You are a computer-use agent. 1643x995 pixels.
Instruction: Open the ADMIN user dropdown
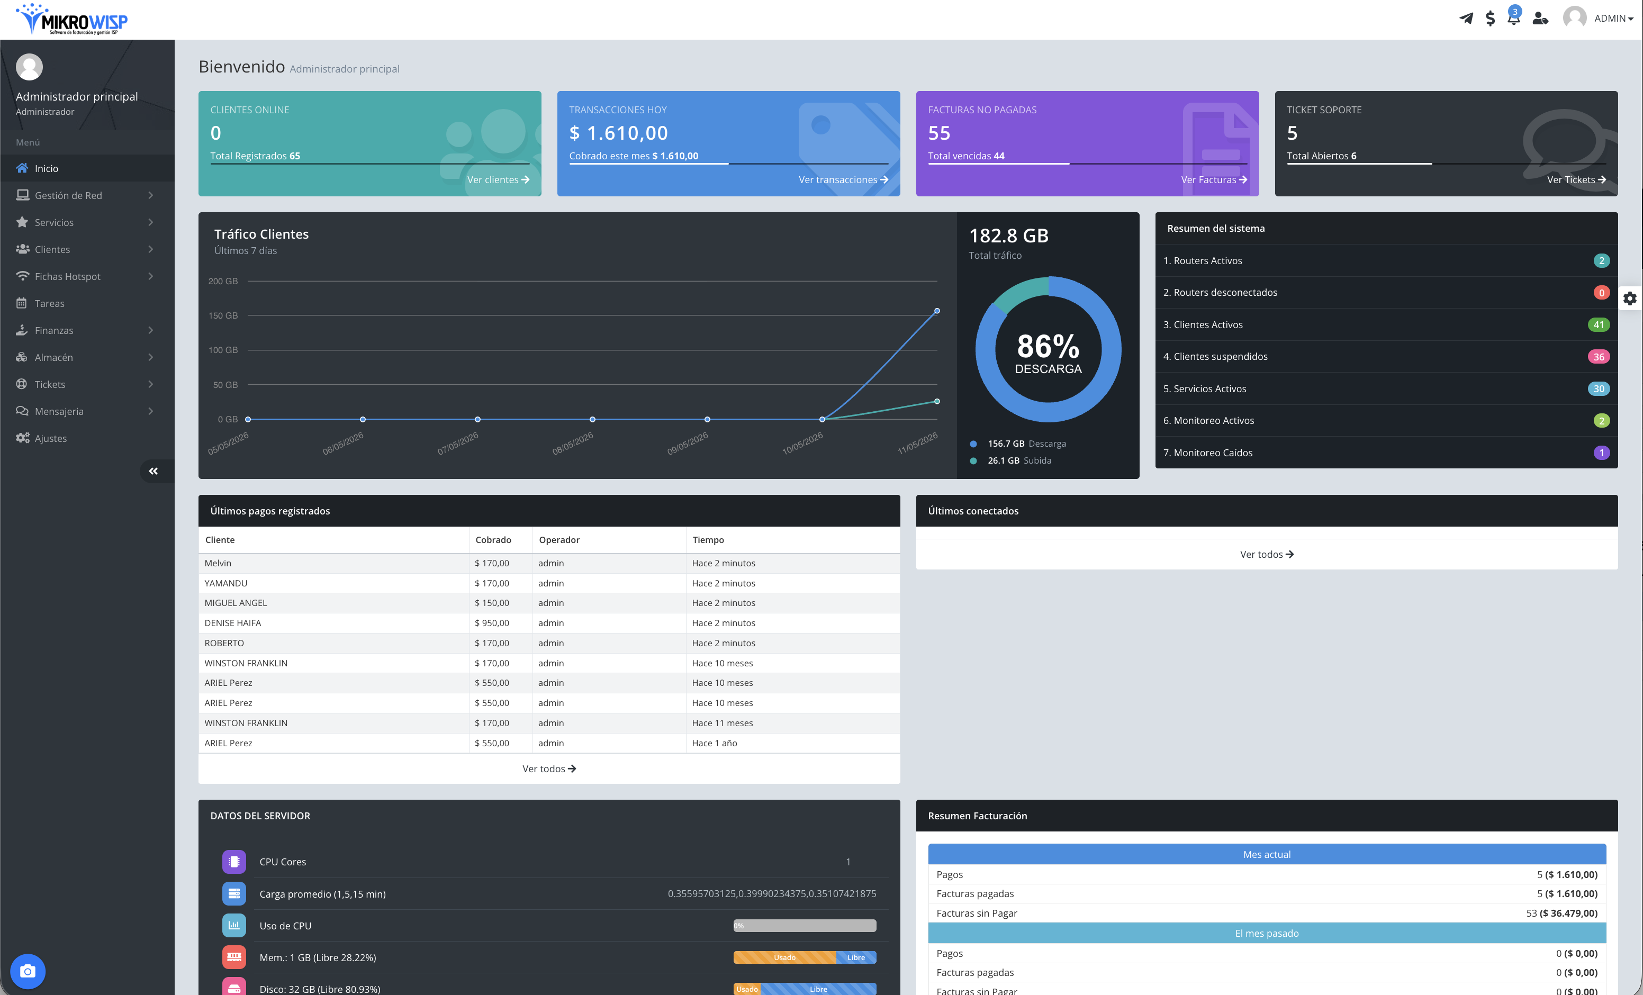tap(1599, 19)
